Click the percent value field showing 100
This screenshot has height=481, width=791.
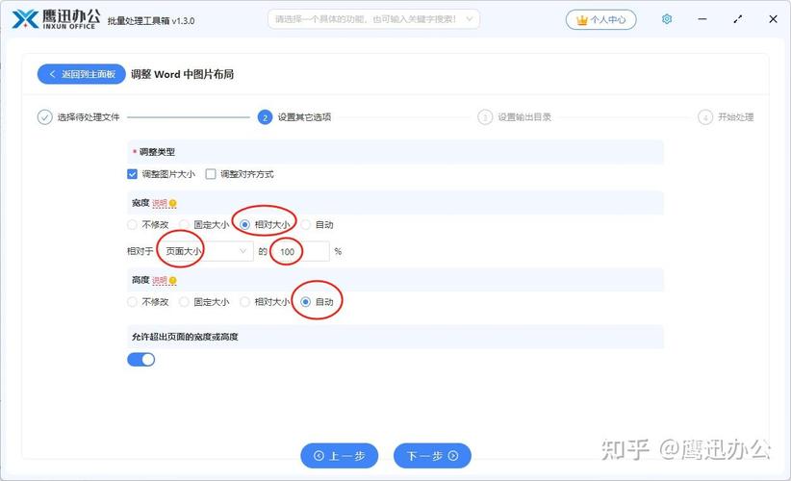tap(301, 251)
